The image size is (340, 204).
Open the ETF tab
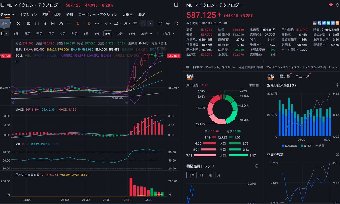pyautogui.click(x=45, y=14)
